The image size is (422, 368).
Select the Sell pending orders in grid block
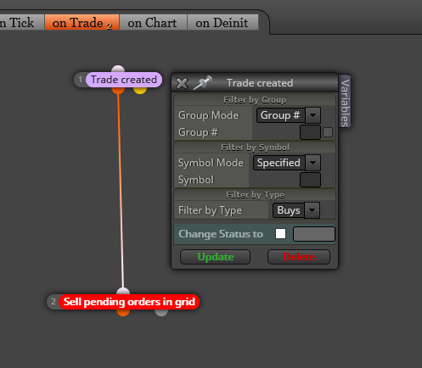click(x=129, y=302)
